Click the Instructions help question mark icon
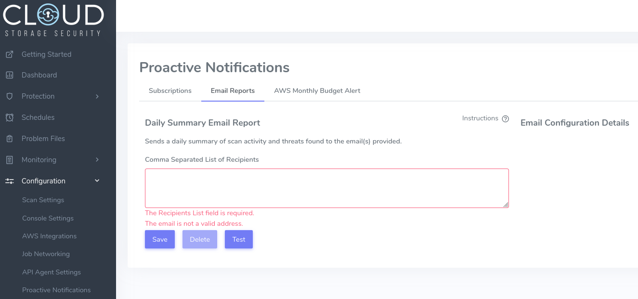 [505, 119]
